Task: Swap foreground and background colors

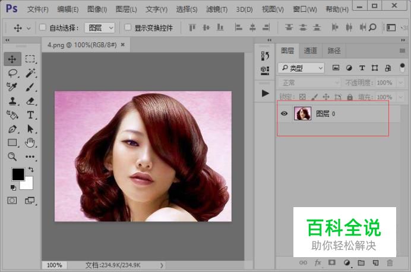Action: [x=31, y=170]
